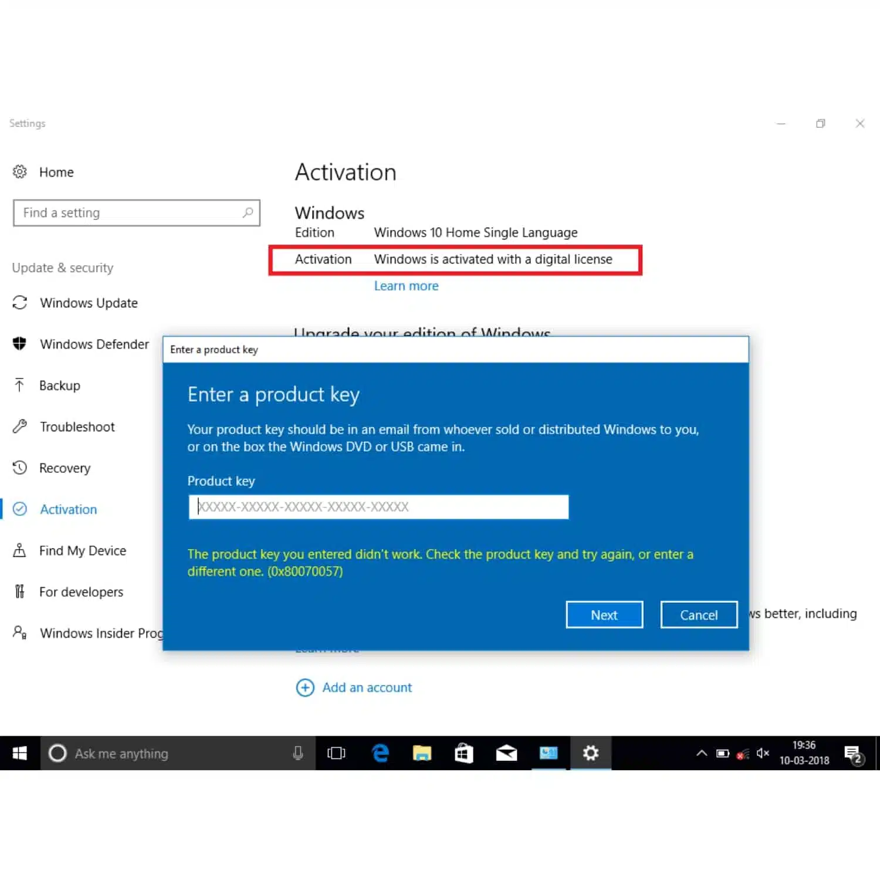
Task: Click the Windows Defender shield icon
Action: coord(19,344)
